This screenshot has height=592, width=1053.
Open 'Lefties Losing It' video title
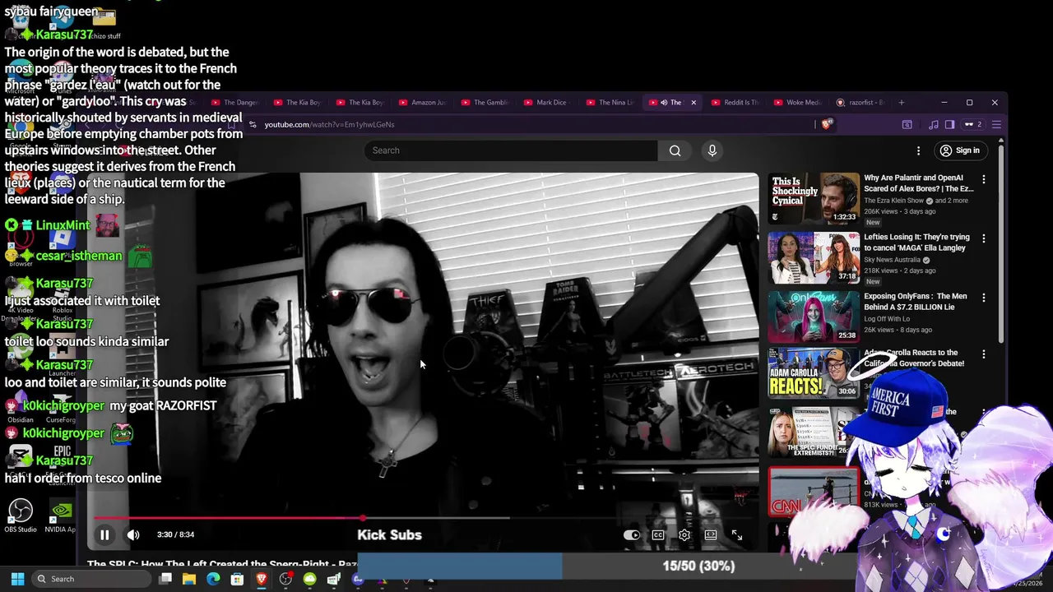point(916,242)
